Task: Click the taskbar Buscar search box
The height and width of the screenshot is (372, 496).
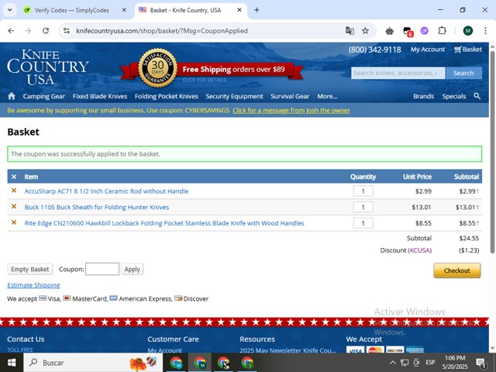Action: click(93, 363)
